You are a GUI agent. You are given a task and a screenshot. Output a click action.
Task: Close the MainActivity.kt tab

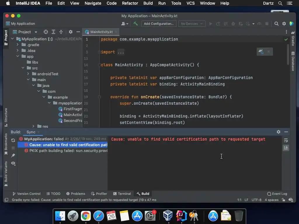click(x=116, y=32)
